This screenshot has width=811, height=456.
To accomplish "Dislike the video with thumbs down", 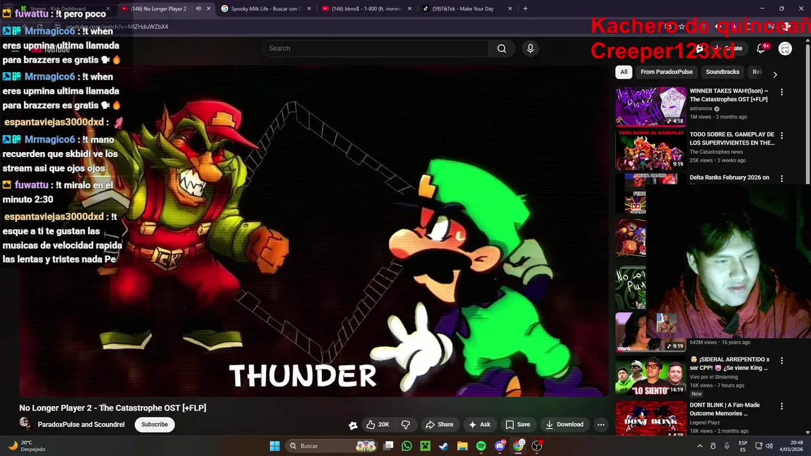I will [x=406, y=424].
